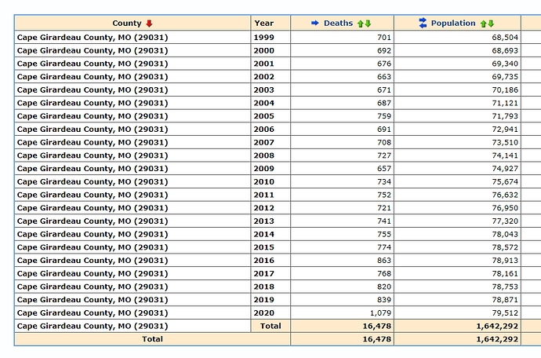The height and width of the screenshot is (358, 541).
Task: Select population cell 75,674 for 2010
Action: [x=458, y=182]
